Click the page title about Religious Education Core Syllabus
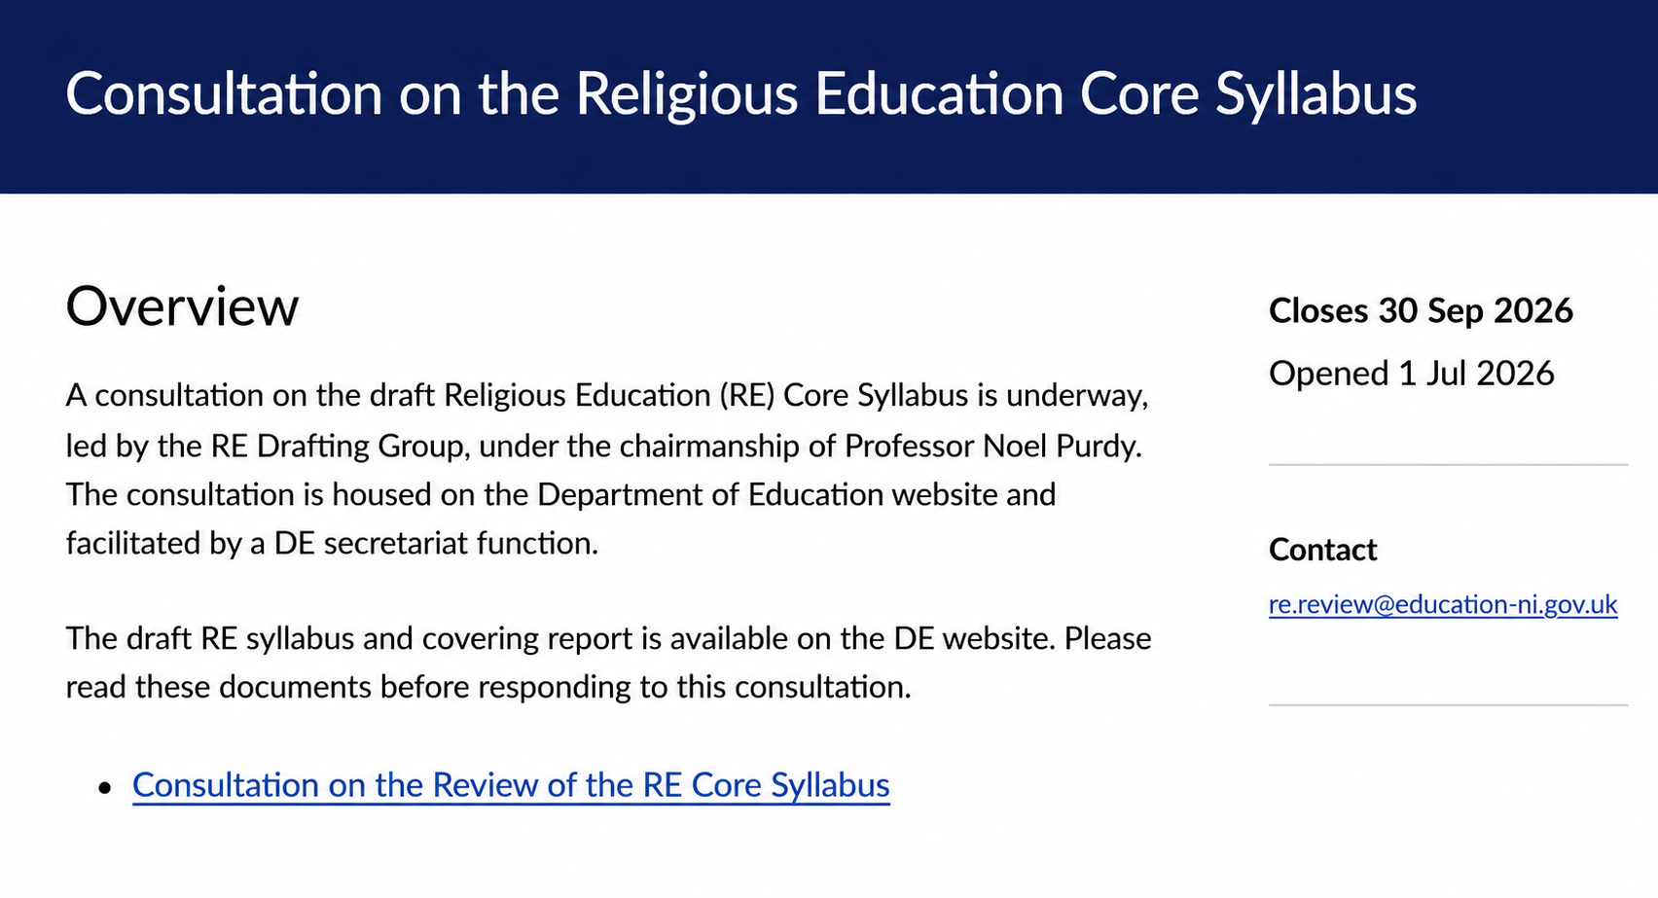 pyautogui.click(x=740, y=94)
